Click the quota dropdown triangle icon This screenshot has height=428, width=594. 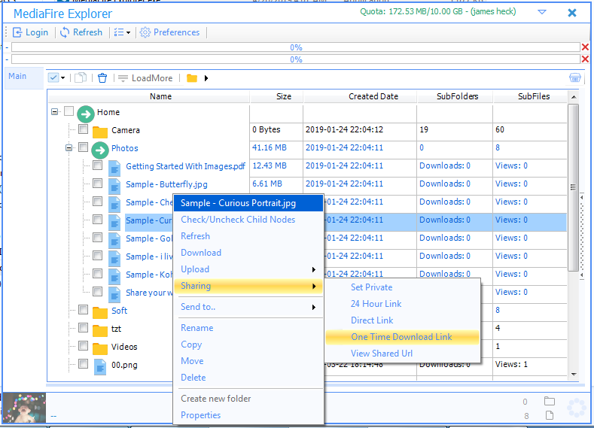click(x=542, y=12)
